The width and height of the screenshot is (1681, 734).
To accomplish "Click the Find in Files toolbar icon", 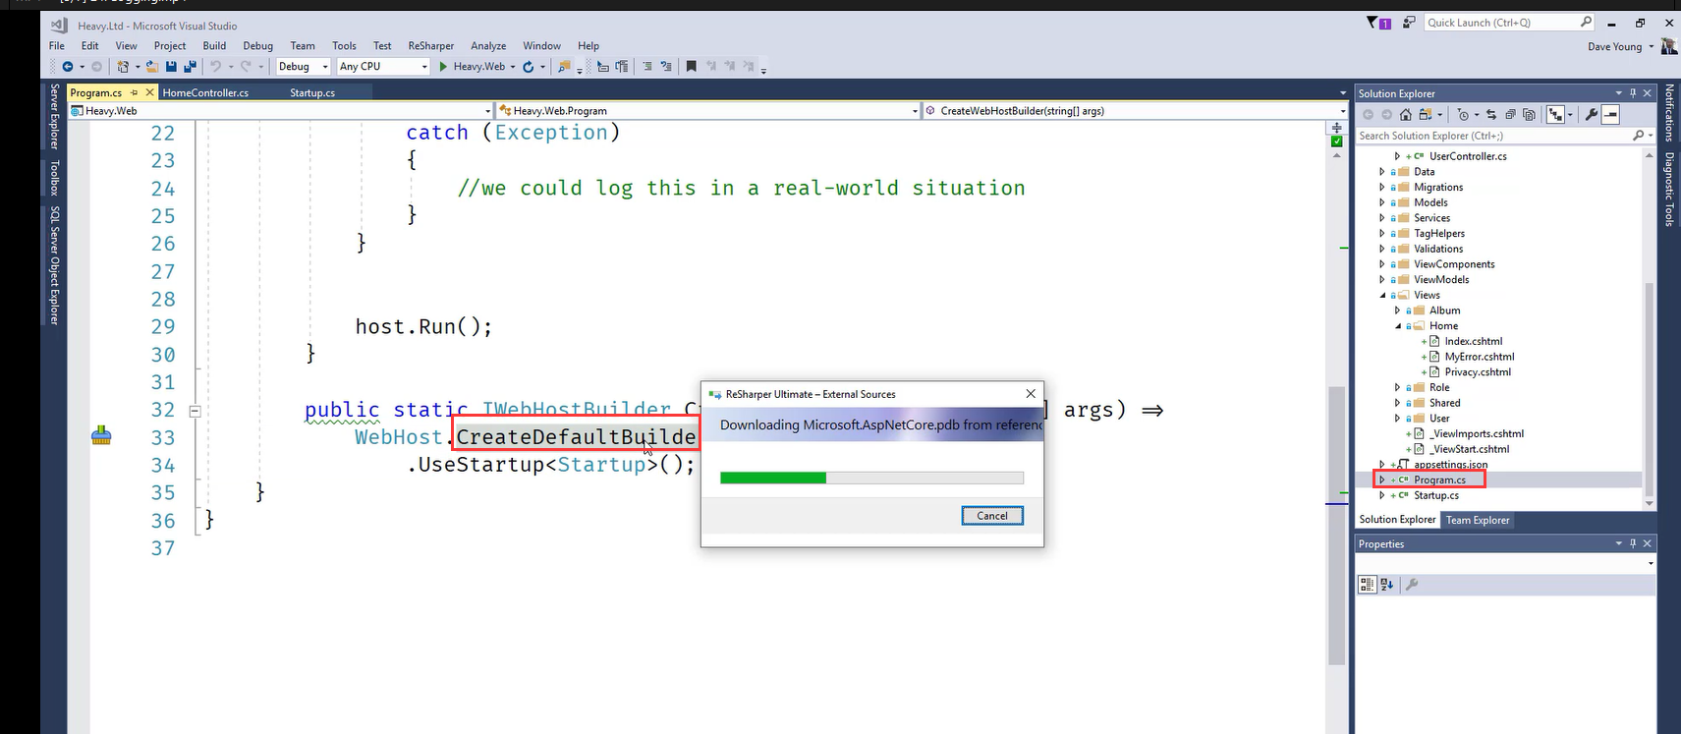I will [564, 67].
